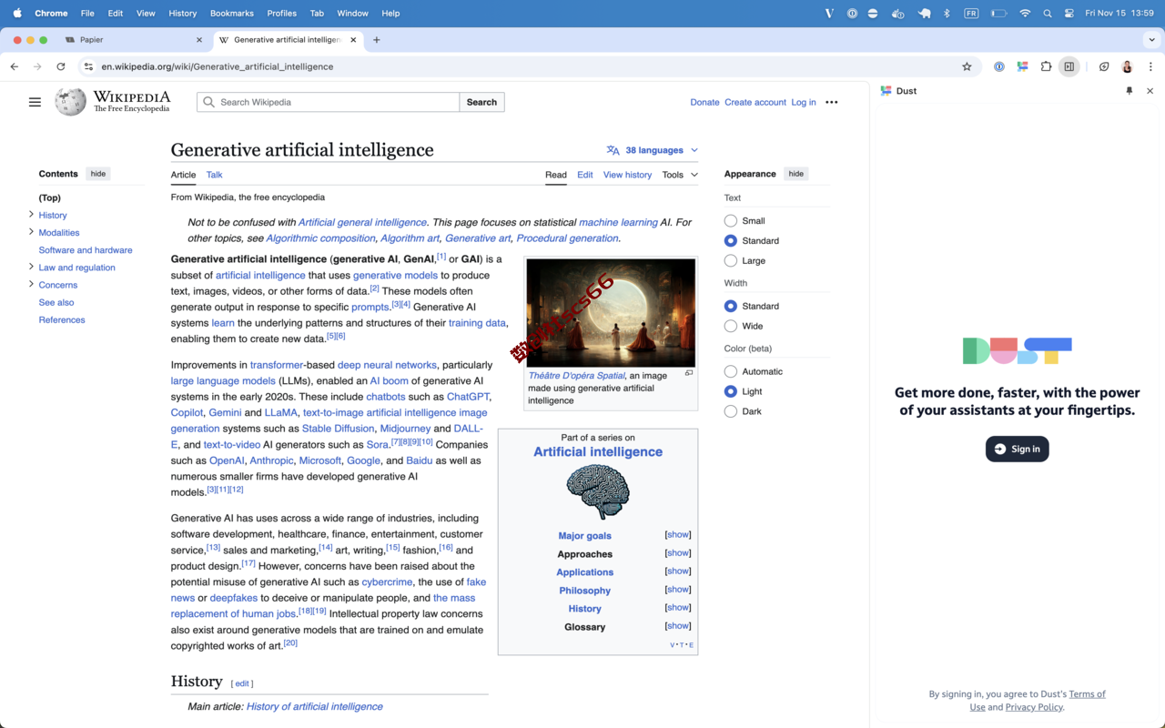Open Chrome tab search dropdown arrow
1165x728 pixels.
pos(1152,40)
